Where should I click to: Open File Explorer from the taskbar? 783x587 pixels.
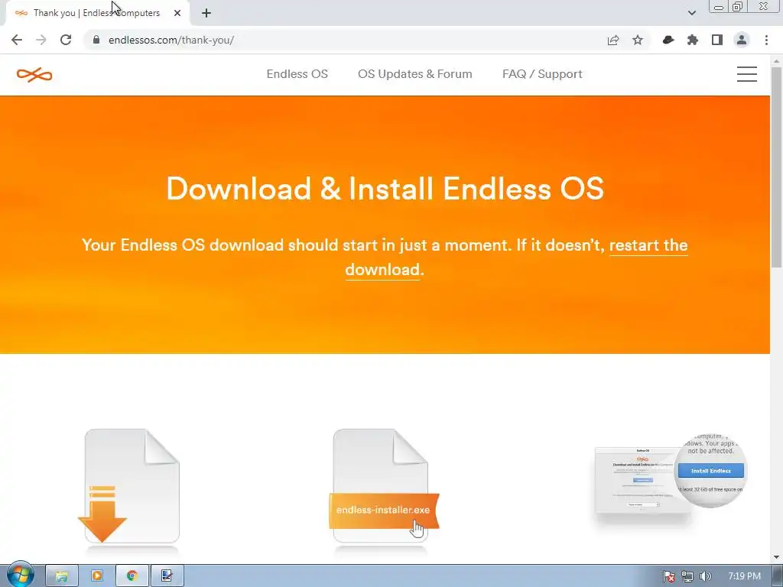point(62,576)
